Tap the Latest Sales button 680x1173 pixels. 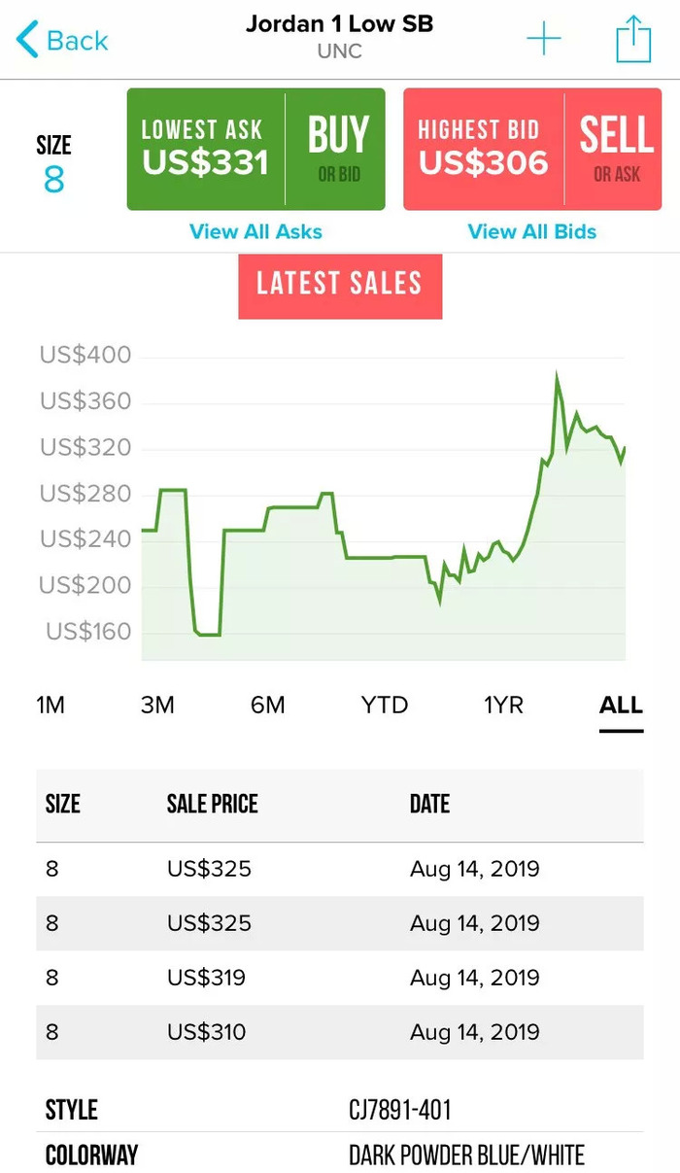tap(340, 285)
